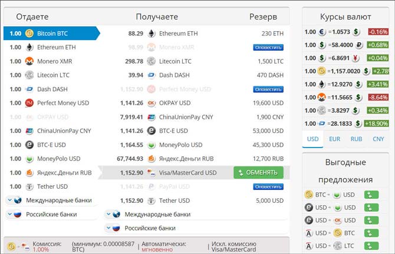The width and height of the screenshot is (395, 254).
Task: Click the 230 ETH reserve value
Action: (272, 34)
